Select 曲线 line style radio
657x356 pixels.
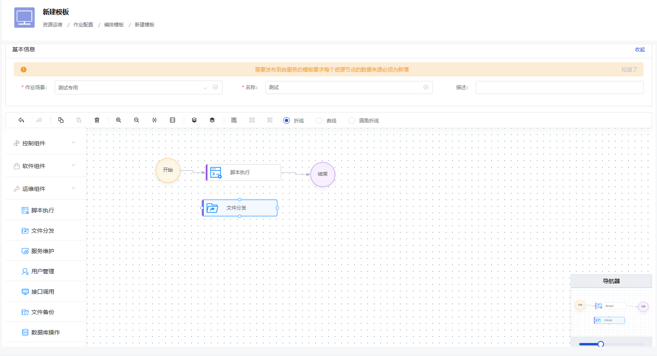coord(319,120)
